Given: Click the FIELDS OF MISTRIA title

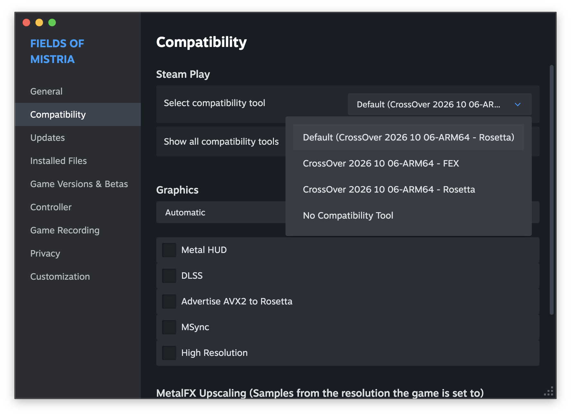Looking at the screenshot, I should [x=57, y=51].
